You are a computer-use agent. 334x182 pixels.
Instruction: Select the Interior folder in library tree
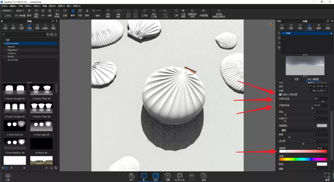tap(11, 47)
